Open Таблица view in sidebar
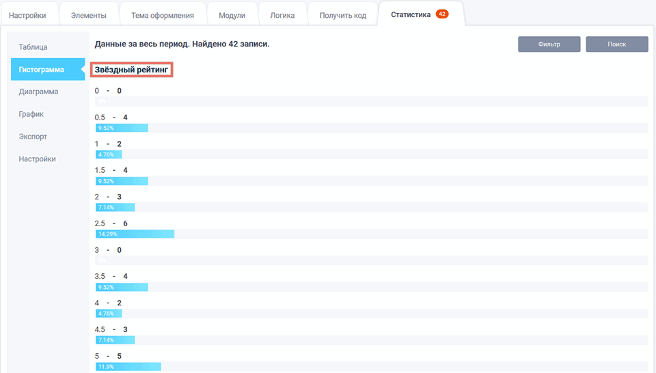The width and height of the screenshot is (656, 373). 33,47
